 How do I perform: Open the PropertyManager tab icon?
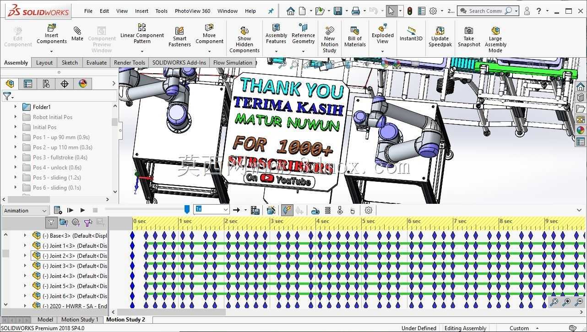[28, 84]
